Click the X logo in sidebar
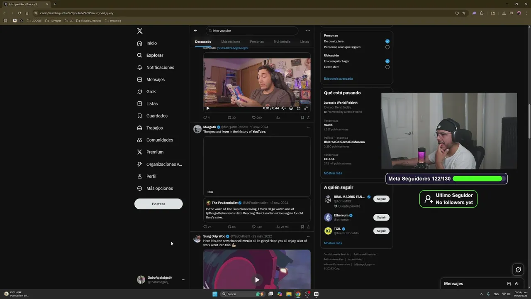531x299 pixels. (140, 31)
